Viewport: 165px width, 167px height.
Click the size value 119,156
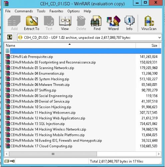coord(152,96)
